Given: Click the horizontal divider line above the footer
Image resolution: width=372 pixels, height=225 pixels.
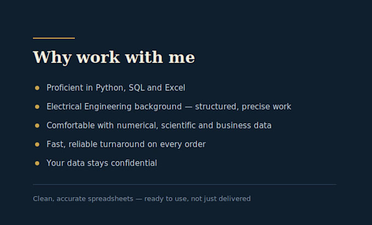Looking at the screenshot, I should pos(184,184).
